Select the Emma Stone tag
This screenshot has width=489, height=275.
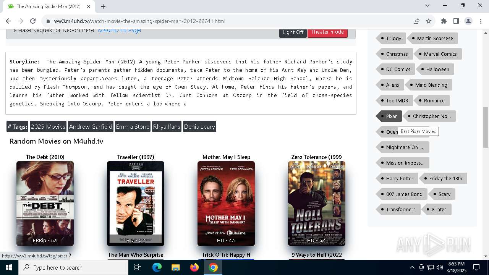pos(133,126)
